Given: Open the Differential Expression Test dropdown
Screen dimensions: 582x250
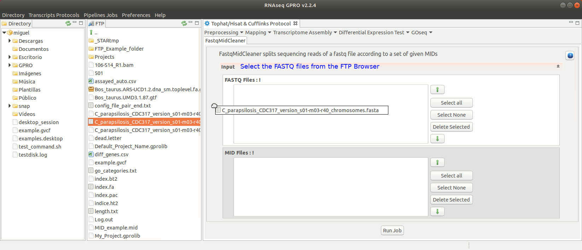Looking at the screenshot, I should (374, 33).
